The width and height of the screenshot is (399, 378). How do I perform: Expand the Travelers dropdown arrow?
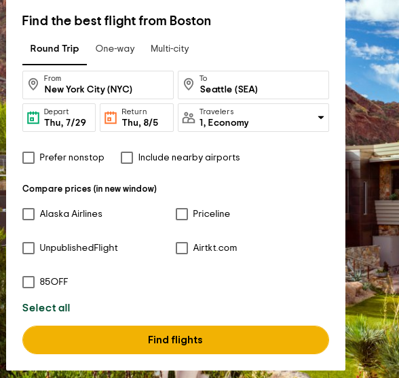(321, 118)
